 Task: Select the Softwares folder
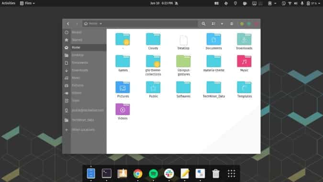click(183, 89)
